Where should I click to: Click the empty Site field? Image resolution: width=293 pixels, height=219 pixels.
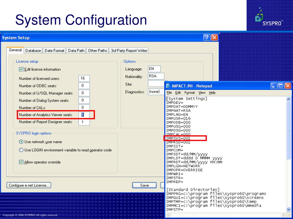(x=156, y=84)
